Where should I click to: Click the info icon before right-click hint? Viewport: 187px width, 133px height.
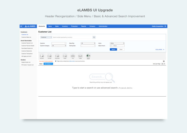[56, 61]
